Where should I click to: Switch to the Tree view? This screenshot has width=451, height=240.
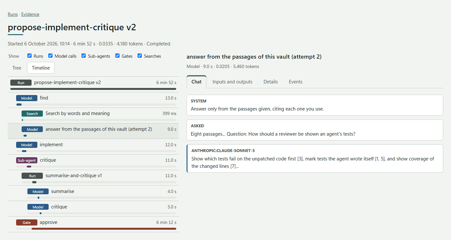(x=17, y=68)
